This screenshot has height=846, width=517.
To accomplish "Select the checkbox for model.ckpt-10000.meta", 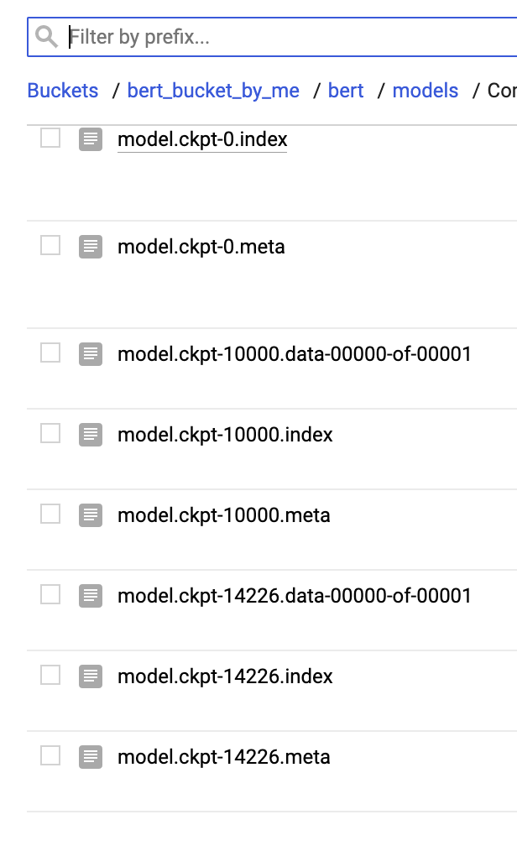I will tap(50, 514).
